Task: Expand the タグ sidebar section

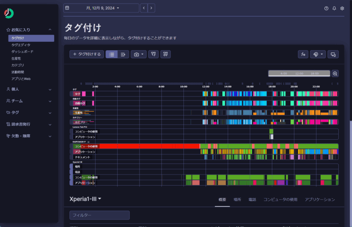Action: (50, 113)
